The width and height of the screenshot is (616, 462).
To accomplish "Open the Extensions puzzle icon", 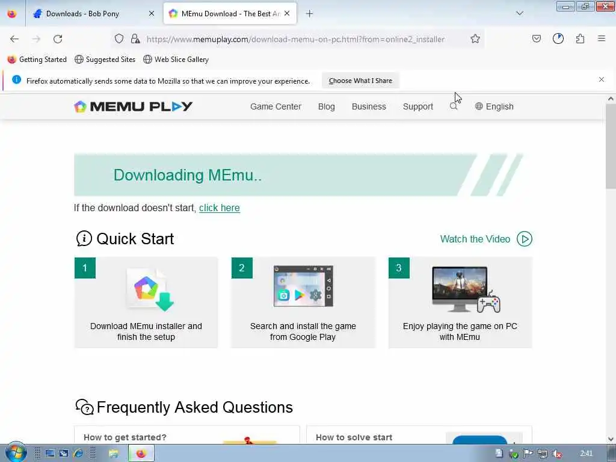I will (580, 38).
